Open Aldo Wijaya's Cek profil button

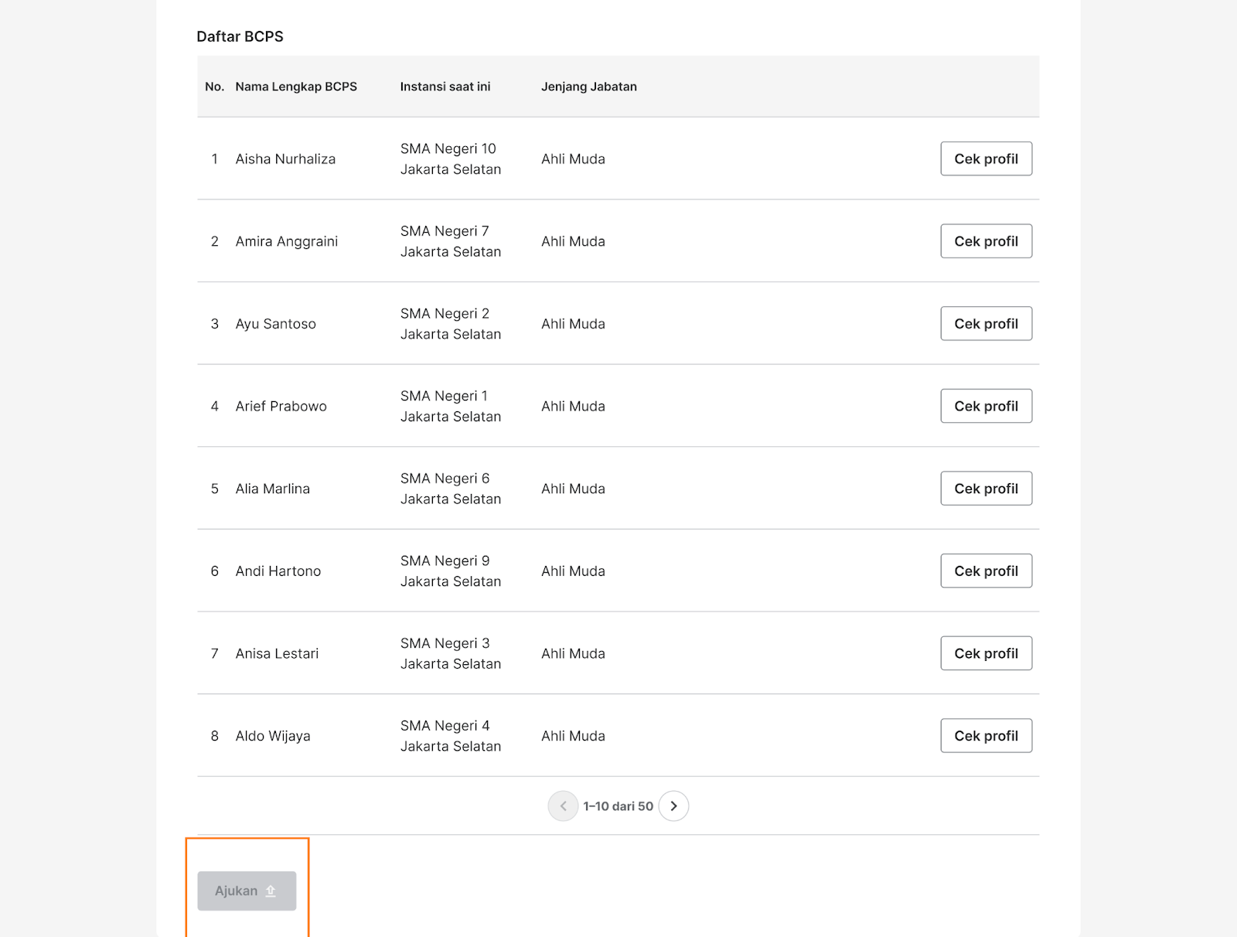pyautogui.click(x=986, y=736)
